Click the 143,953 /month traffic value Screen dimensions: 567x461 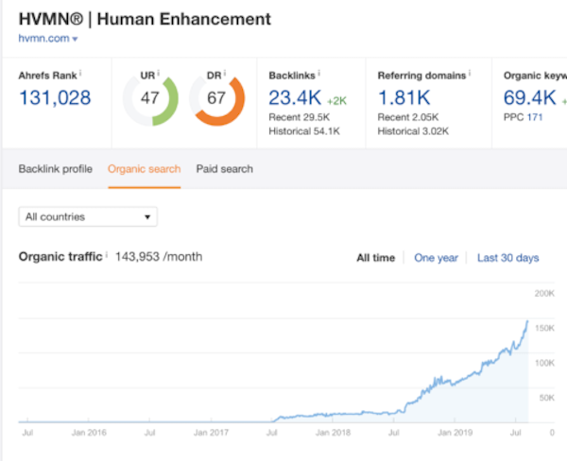pos(159,257)
